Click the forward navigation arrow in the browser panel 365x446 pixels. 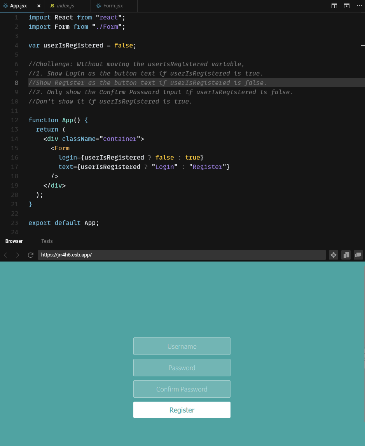pos(18,255)
